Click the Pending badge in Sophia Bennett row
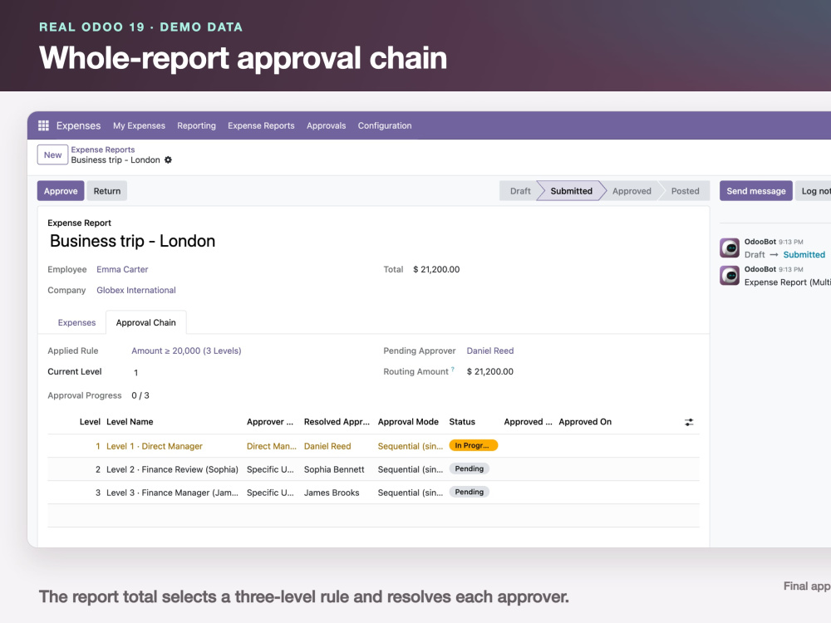The image size is (831, 623). 469,468
